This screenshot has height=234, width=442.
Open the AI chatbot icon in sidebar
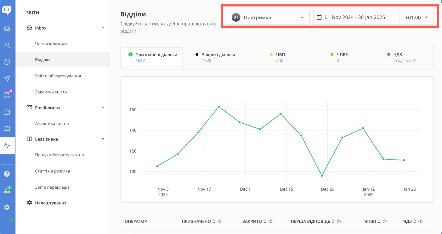point(7,95)
